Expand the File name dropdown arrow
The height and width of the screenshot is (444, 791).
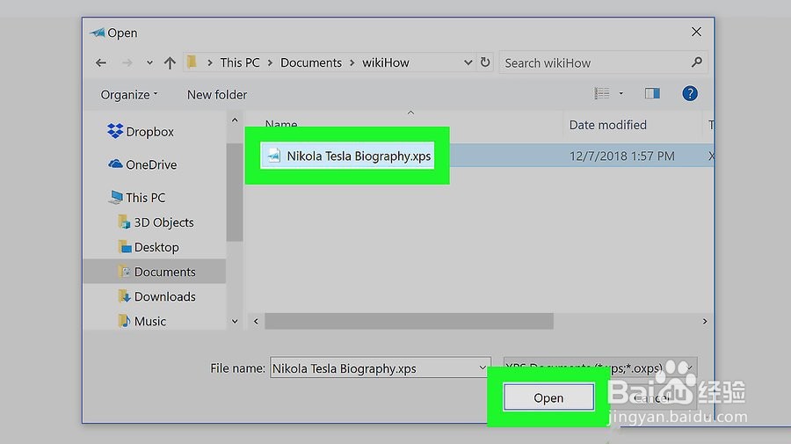(x=483, y=368)
